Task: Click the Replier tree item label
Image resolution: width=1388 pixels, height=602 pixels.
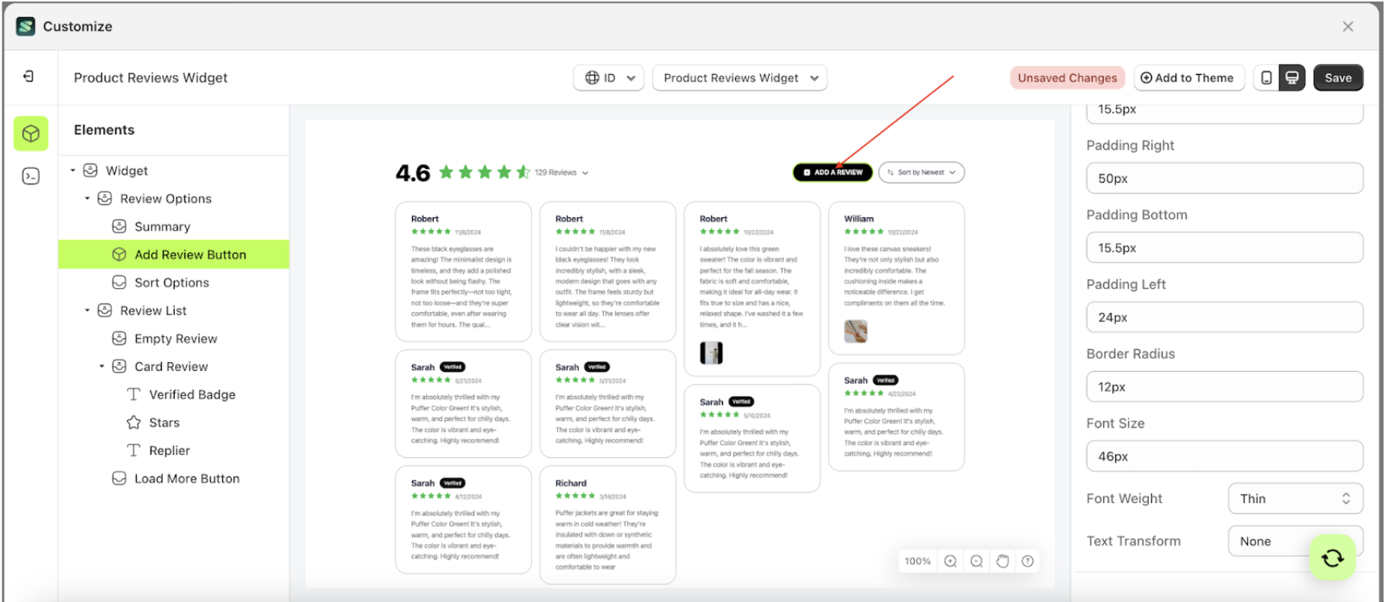Action: 169,451
